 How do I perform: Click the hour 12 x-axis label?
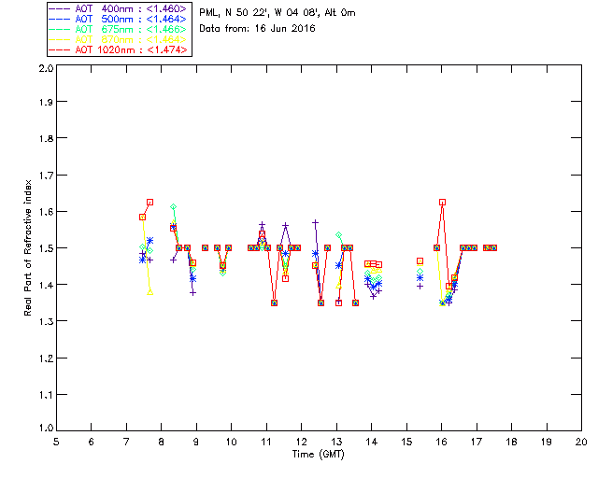click(301, 442)
